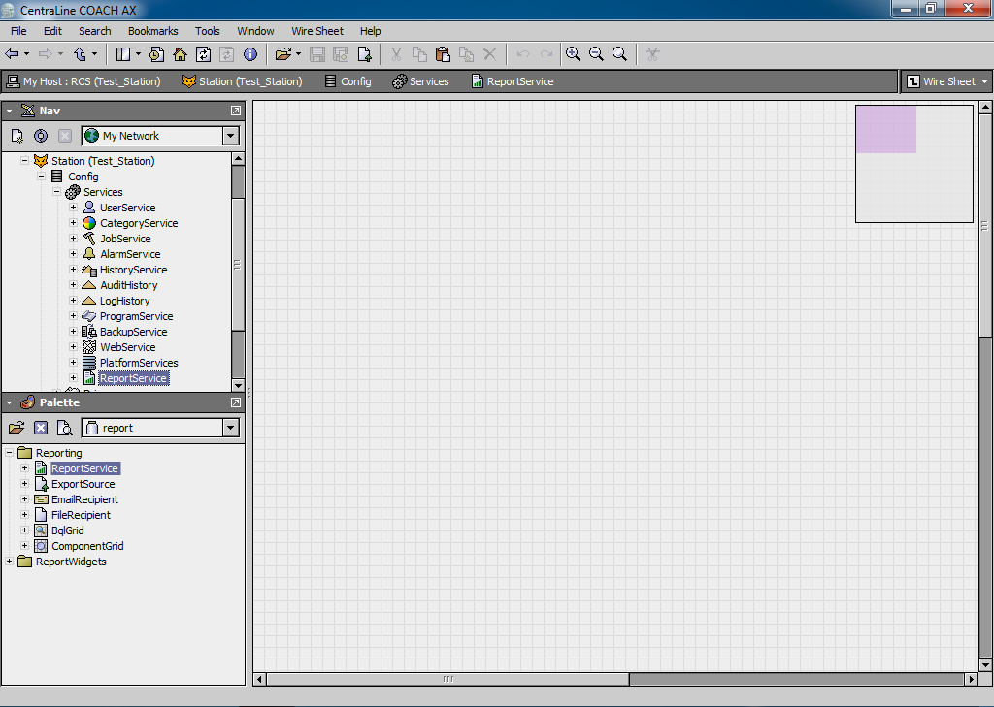This screenshot has height=707, width=994.
Task: Expand the EmailRecipient palette item
Action: [24, 499]
